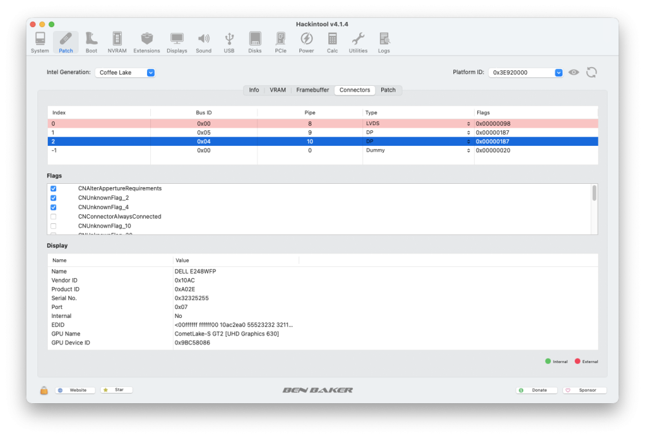Click the EDID value row

[322, 325]
